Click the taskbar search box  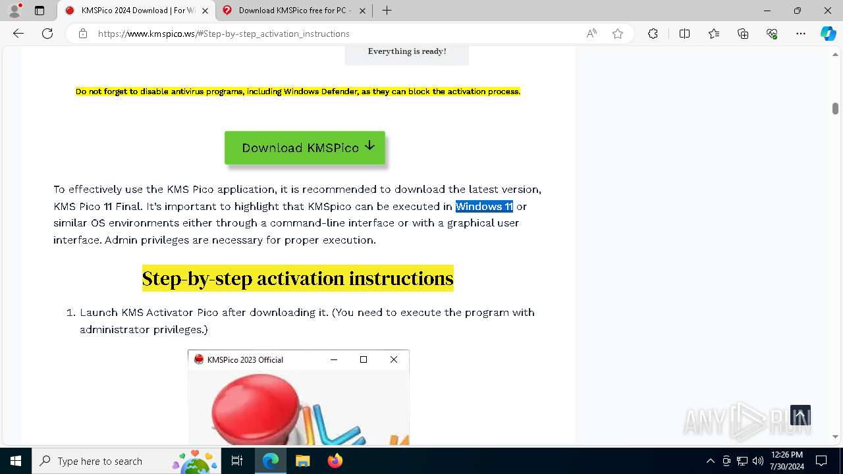pyautogui.click(x=126, y=461)
